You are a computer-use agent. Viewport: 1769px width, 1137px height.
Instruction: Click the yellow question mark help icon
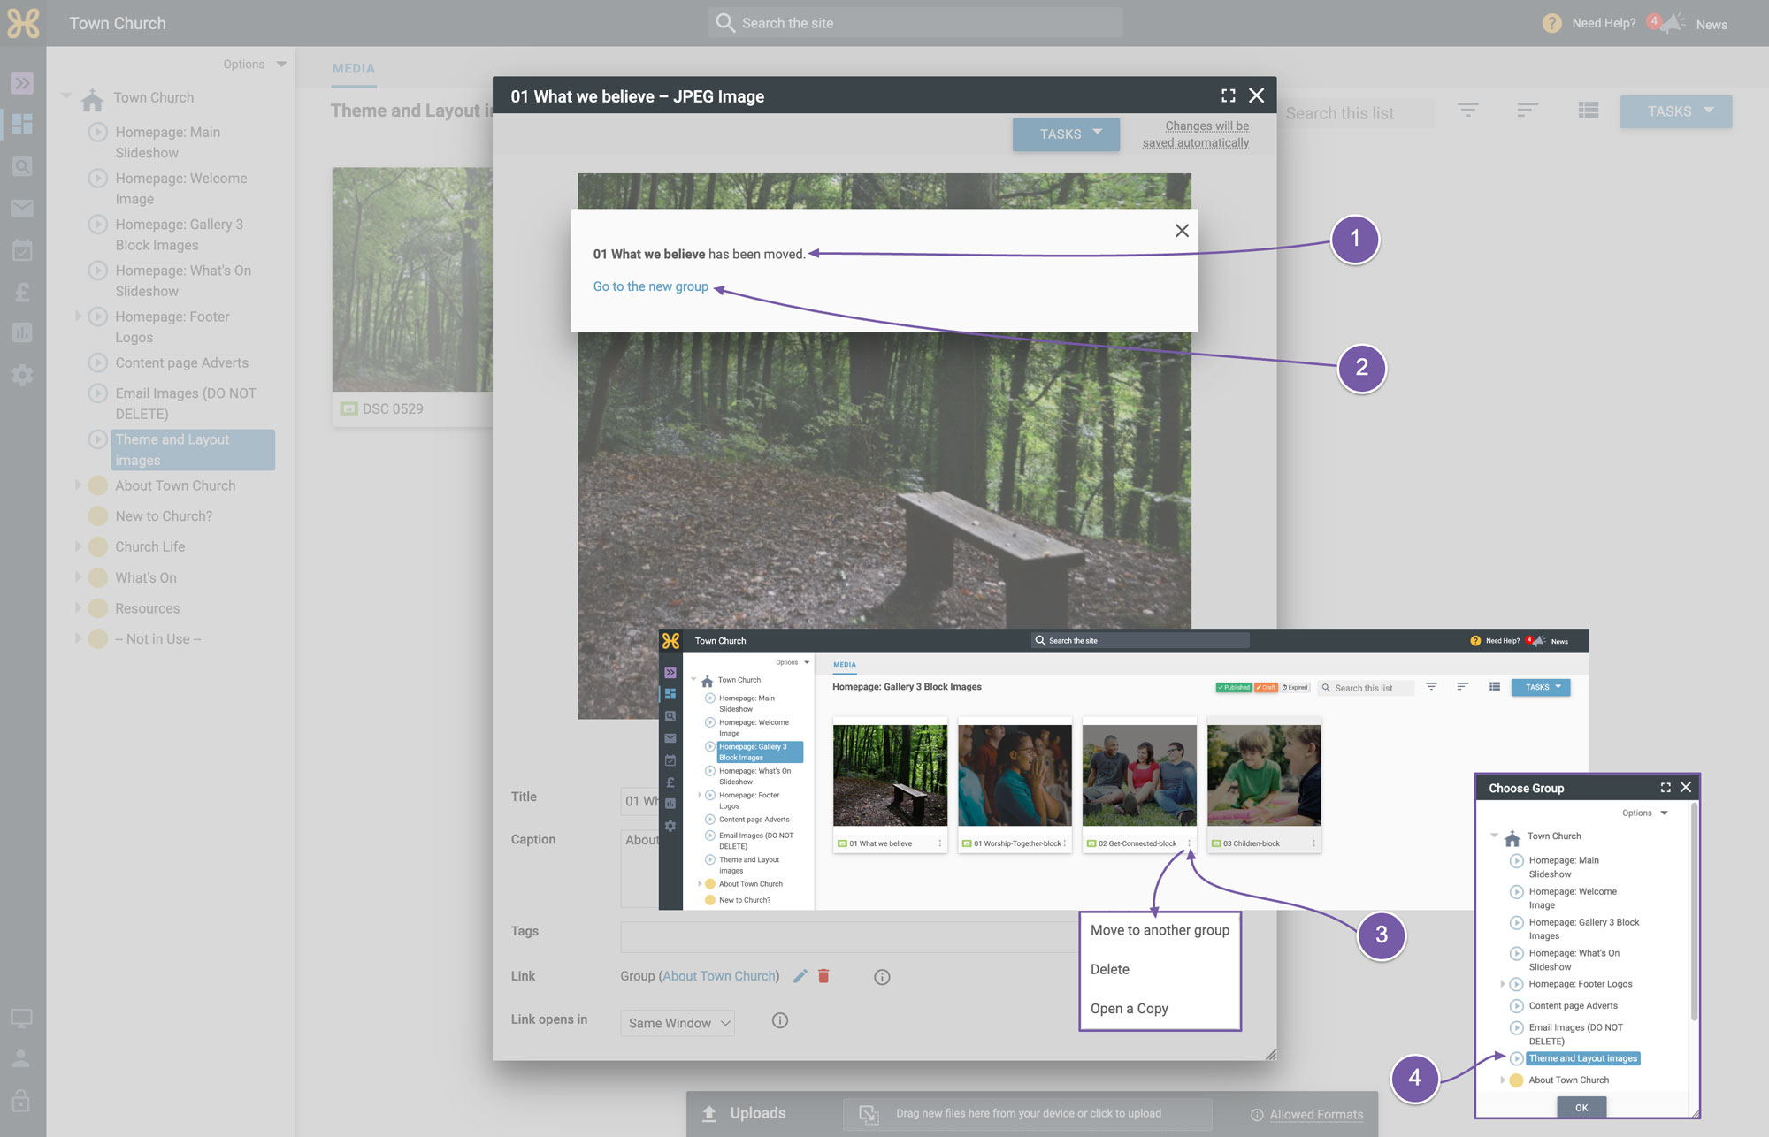[1552, 23]
